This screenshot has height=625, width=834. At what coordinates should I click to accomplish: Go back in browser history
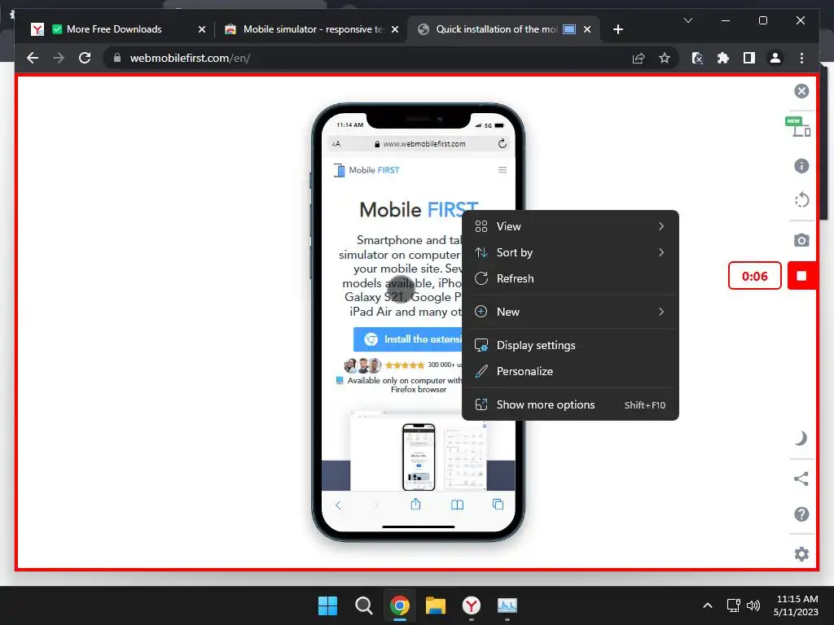[33, 58]
